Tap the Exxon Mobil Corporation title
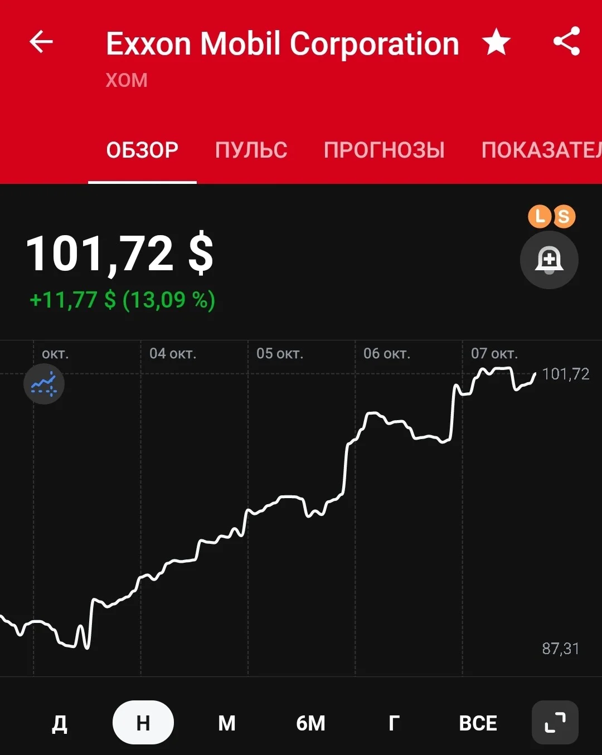 tap(283, 43)
